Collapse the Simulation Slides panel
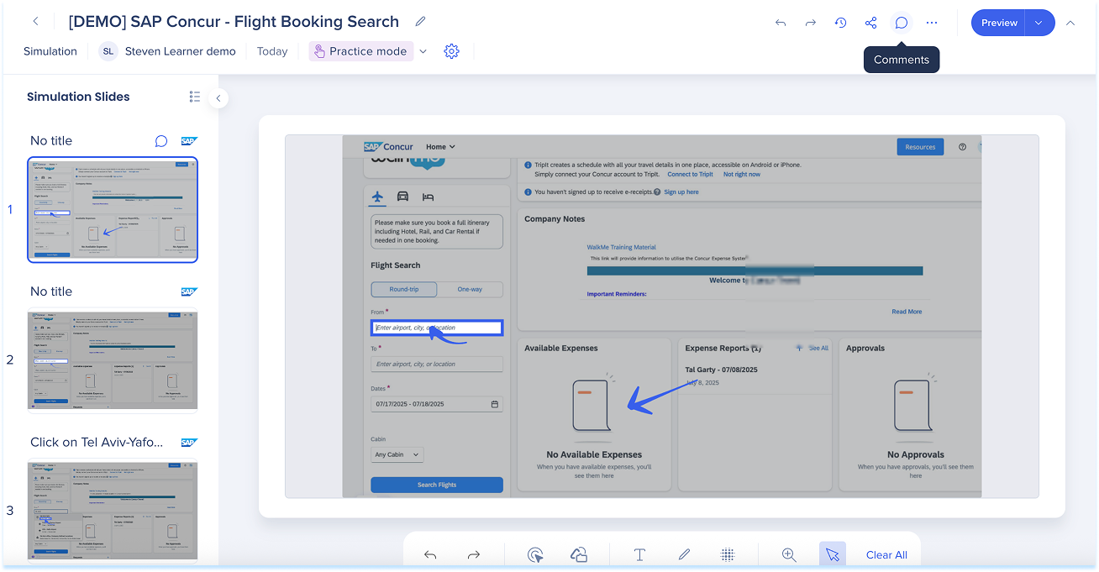The width and height of the screenshot is (1099, 572). (218, 98)
